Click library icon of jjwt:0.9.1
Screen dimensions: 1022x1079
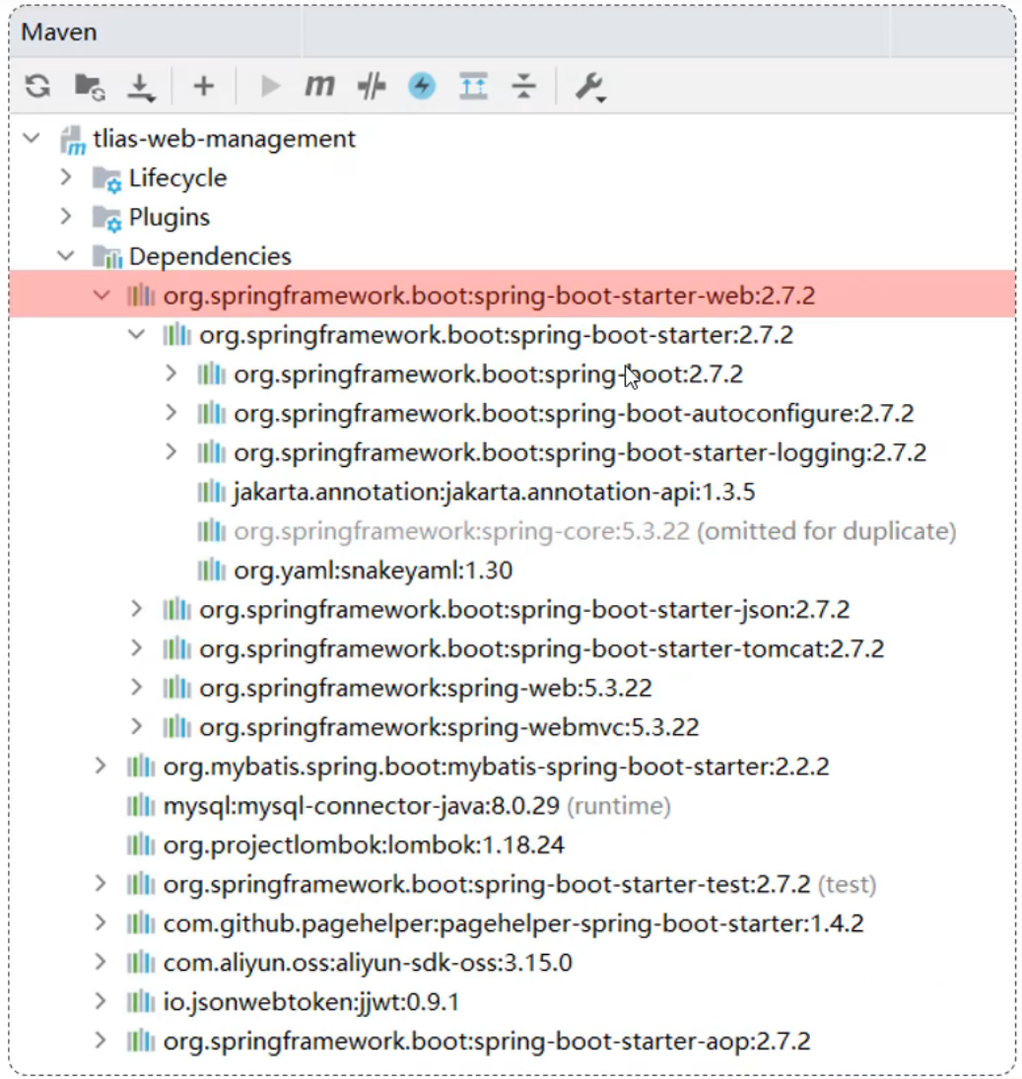[x=140, y=1001]
